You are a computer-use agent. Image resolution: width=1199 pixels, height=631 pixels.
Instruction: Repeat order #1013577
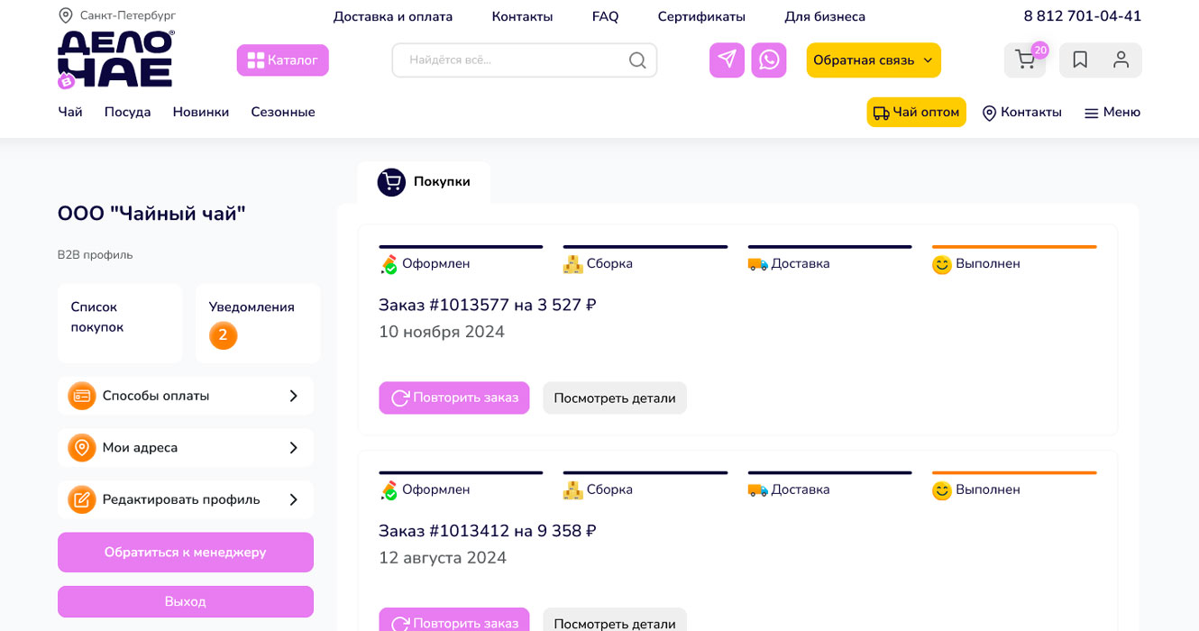coord(454,398)
